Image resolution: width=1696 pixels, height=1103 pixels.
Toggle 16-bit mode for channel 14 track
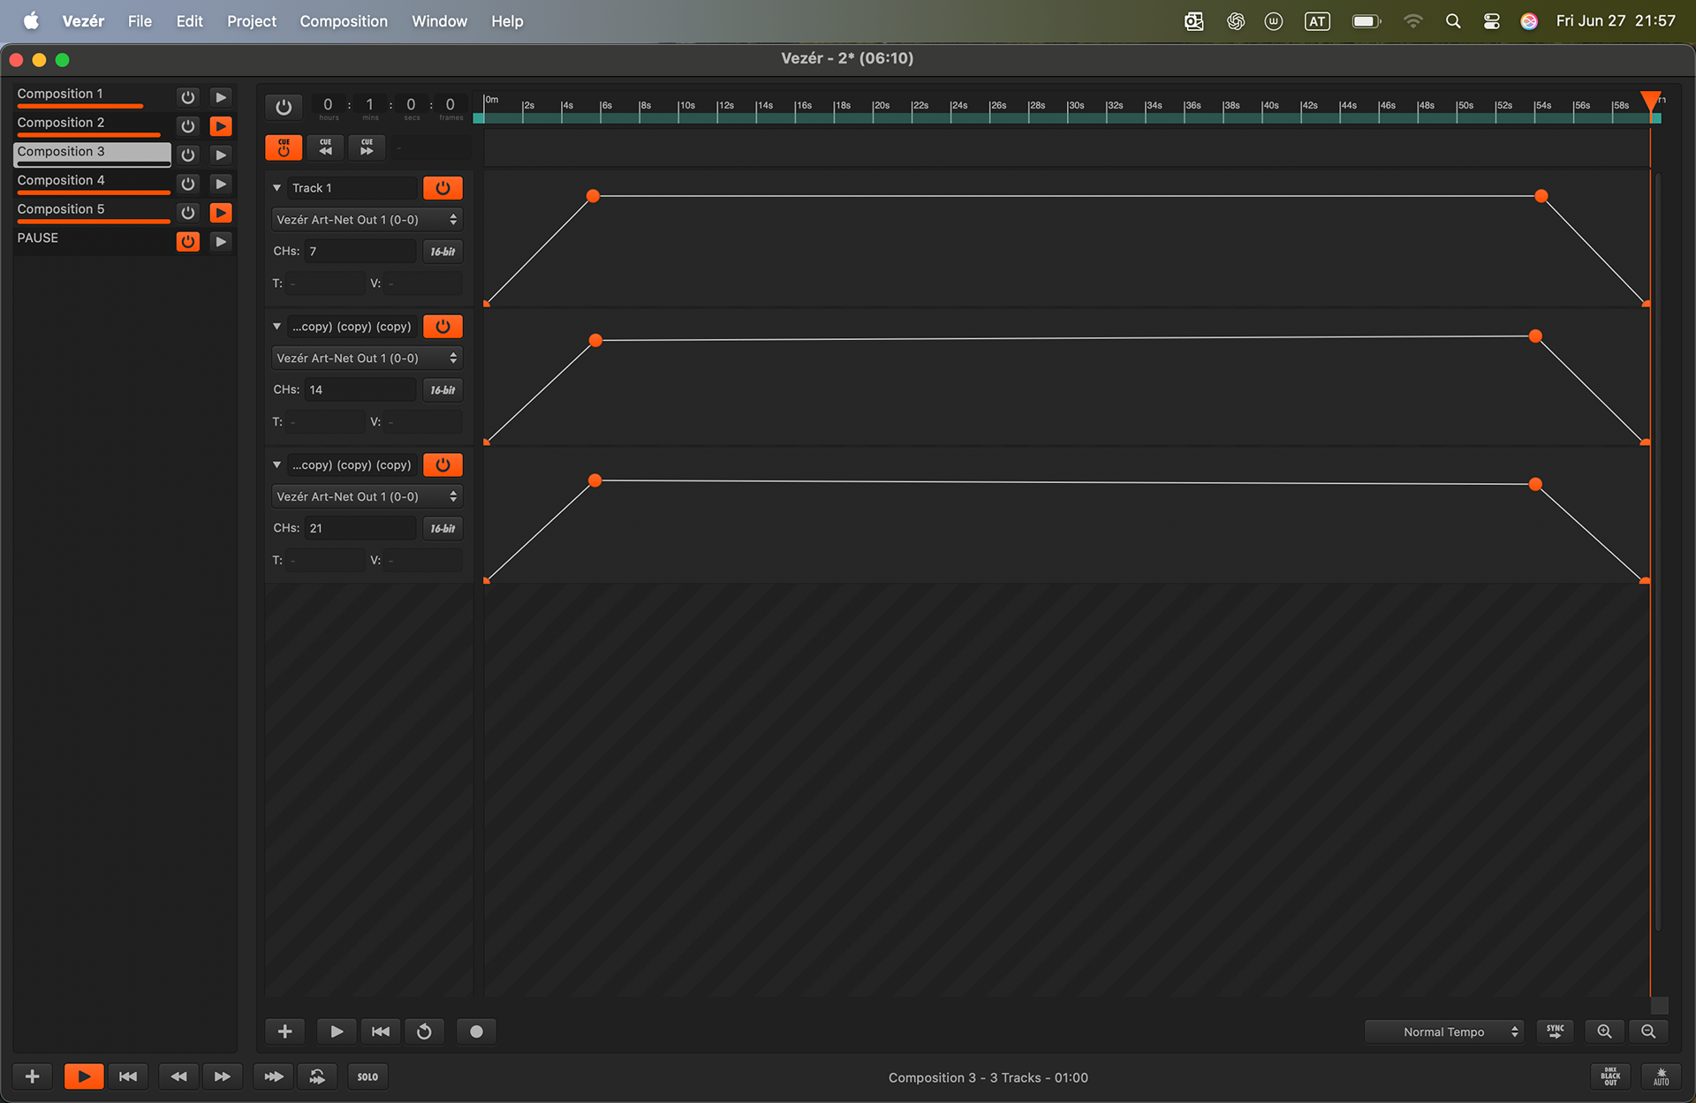(443, 389)
